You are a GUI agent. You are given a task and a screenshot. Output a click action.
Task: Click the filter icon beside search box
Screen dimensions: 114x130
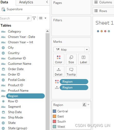click(34, 18)
